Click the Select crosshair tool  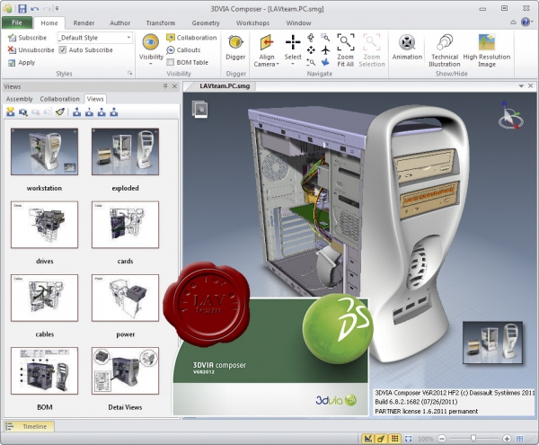[x=293, y=42]
